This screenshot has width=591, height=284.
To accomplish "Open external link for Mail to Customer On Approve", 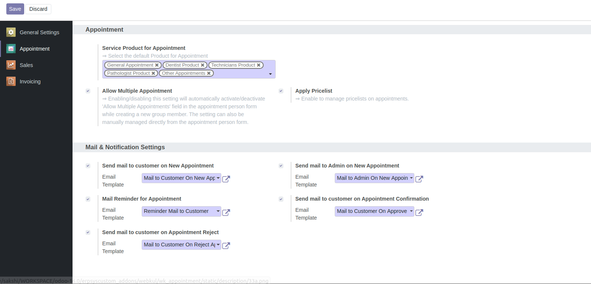I will (x=419, y=212).
